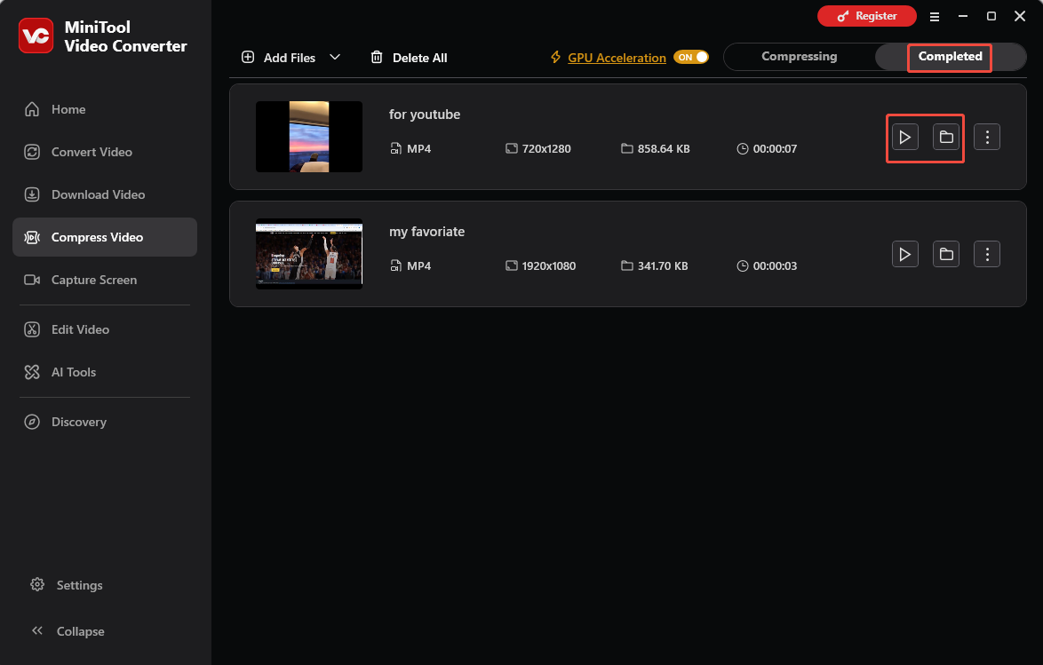Click the 'my favoriate' file name
The height and width of the screenshot is (665, 1043).
tap(427, 232)
